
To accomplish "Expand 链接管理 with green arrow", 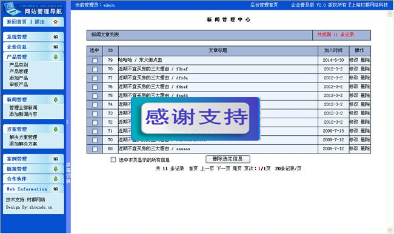I will coord(56,169).
